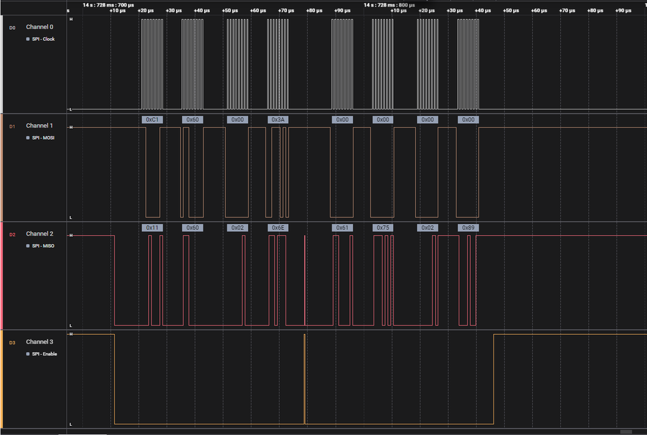Click the D1 channel identifier
The image size is (647, 435).
click(x=12, y=126)
